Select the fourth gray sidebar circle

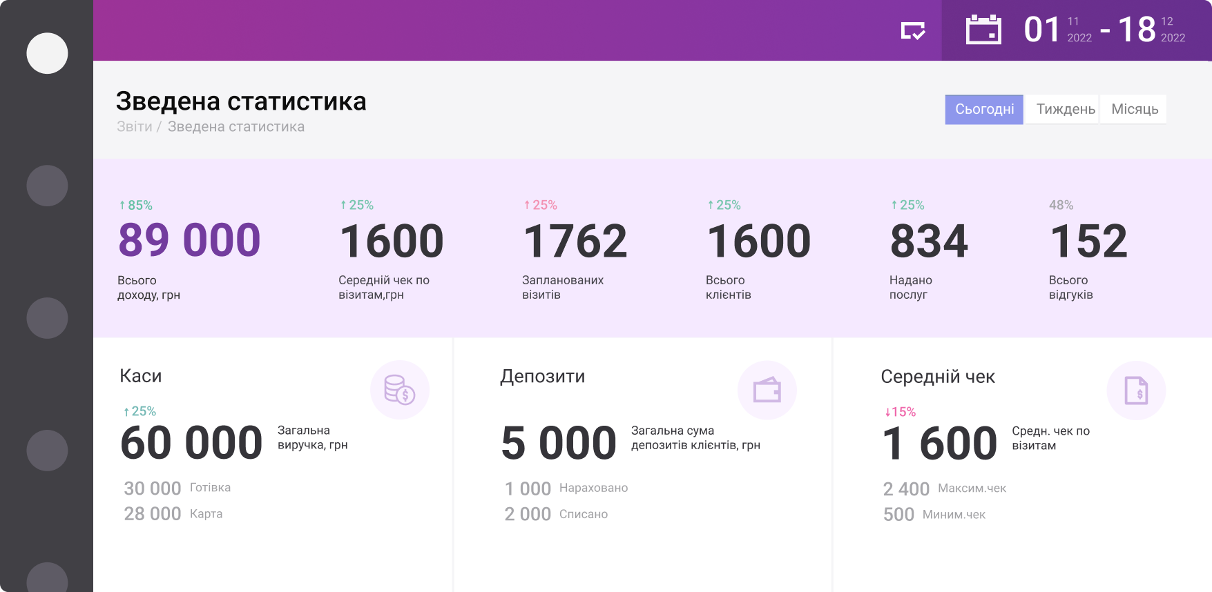(x=47, y=451)
